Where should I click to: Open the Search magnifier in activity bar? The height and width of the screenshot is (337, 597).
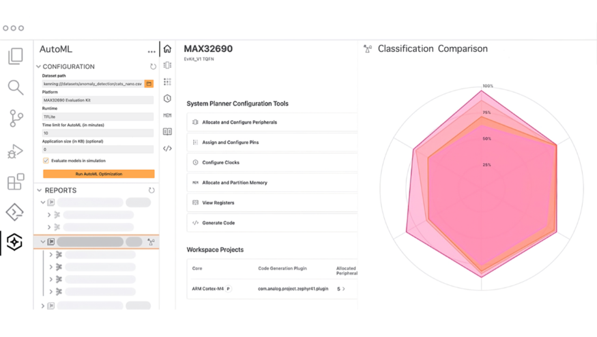pyautogui.click(x=15, y=87)
